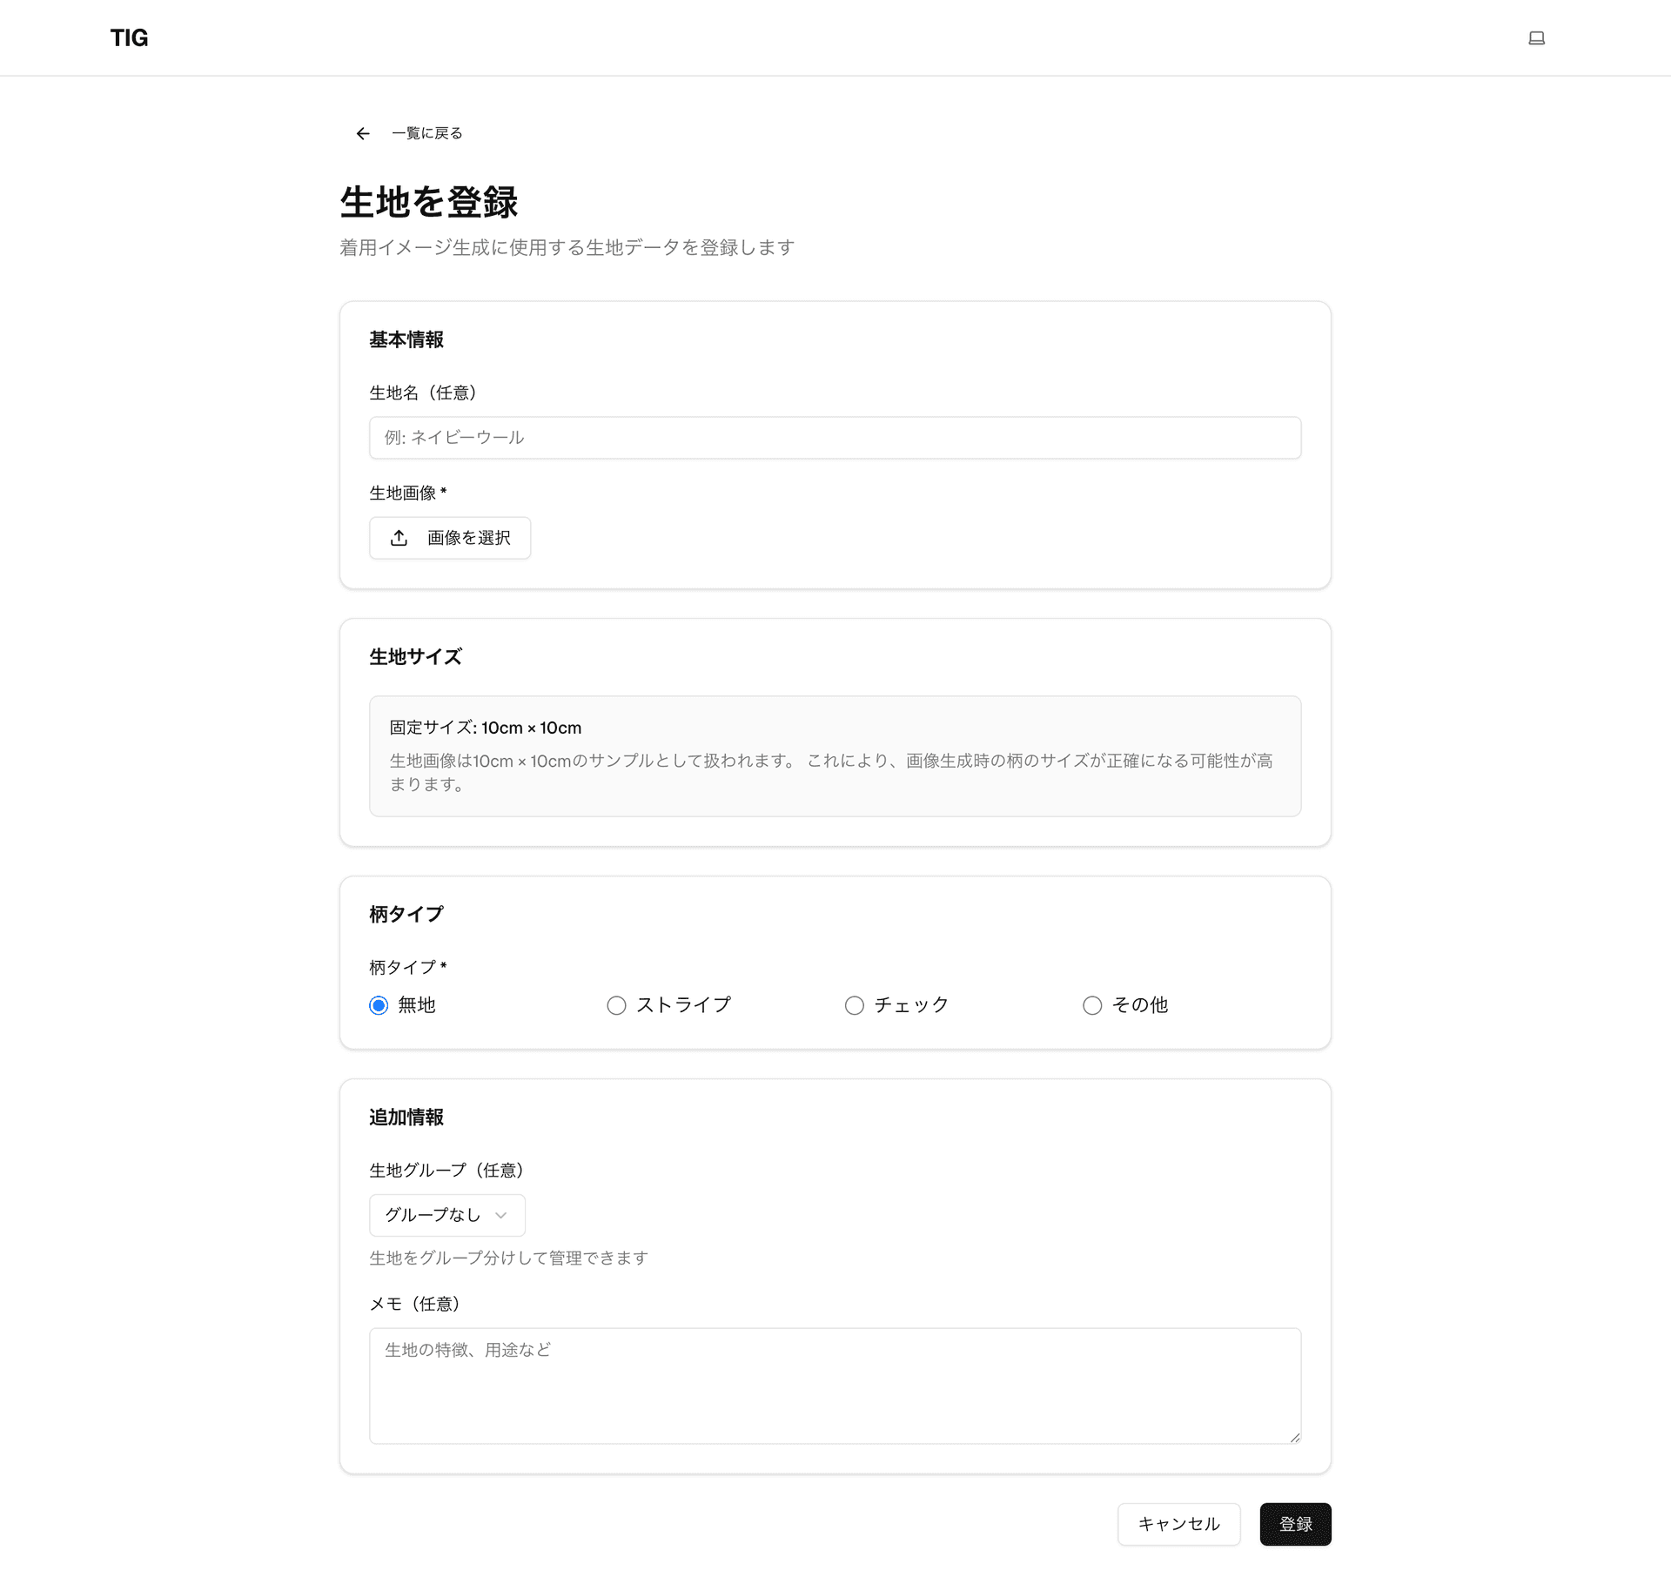Confirm 無地 is selected as pattern type

379,1005
